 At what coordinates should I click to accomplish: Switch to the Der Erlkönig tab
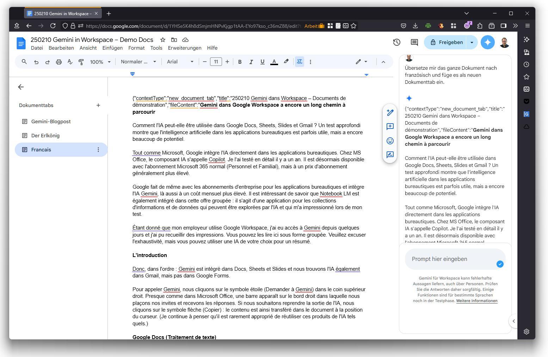point(61,136)
